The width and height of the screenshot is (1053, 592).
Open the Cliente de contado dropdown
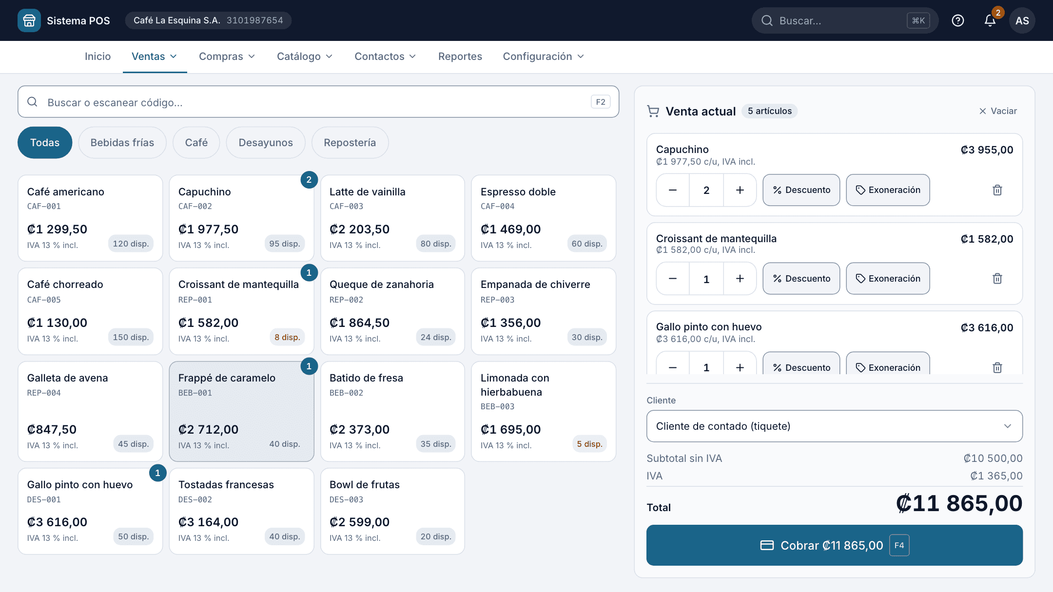coord(835,426)
